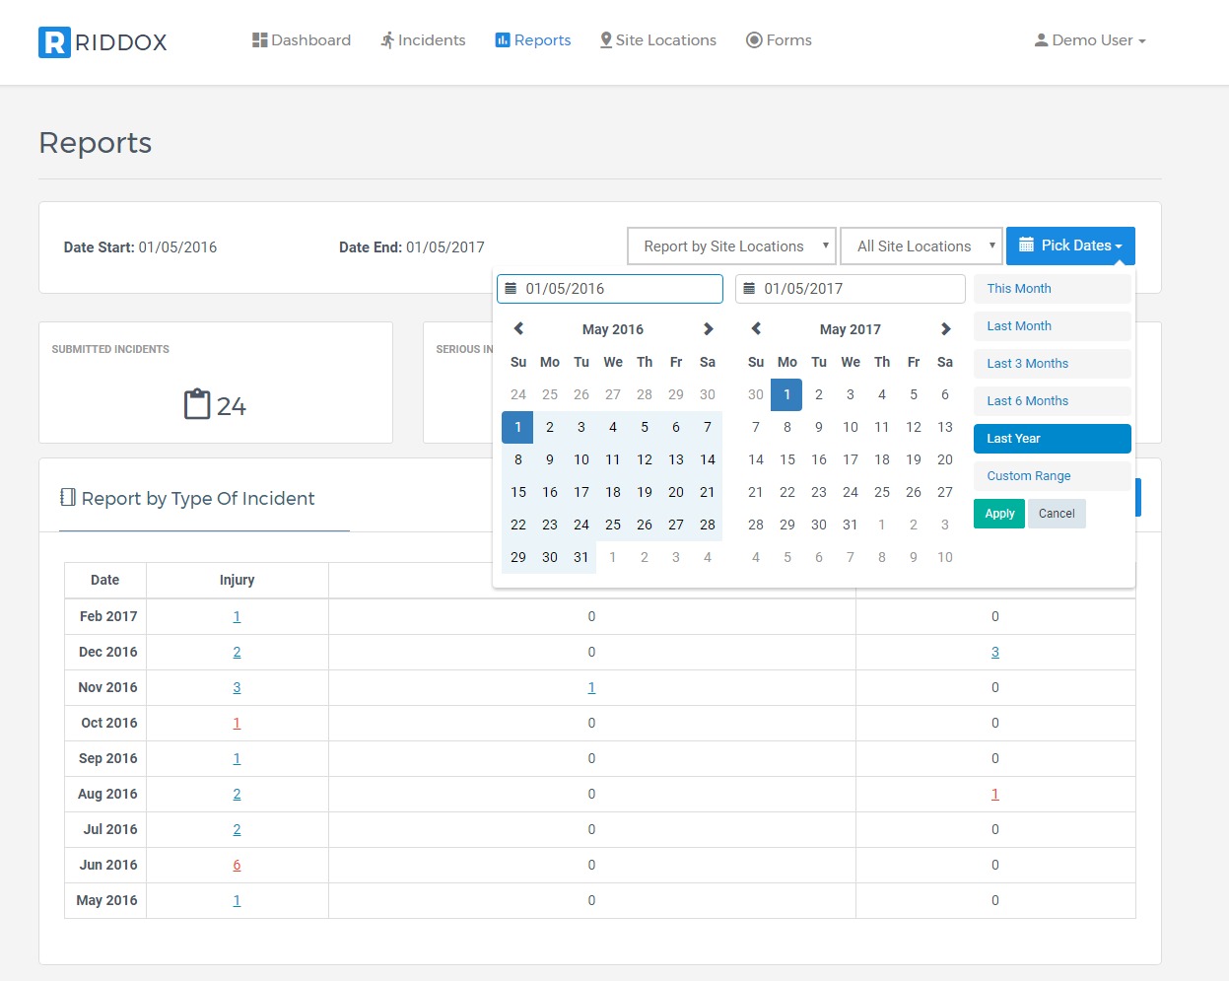Open the Dashboard nav item
1229x981 pixels.
click(302, 40)
